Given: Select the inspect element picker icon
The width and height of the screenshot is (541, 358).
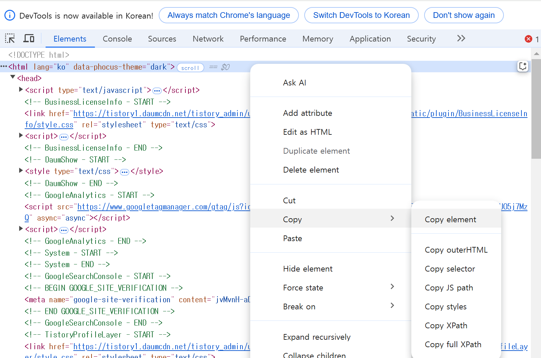Looking at the screenshot, I should point(10,39).
